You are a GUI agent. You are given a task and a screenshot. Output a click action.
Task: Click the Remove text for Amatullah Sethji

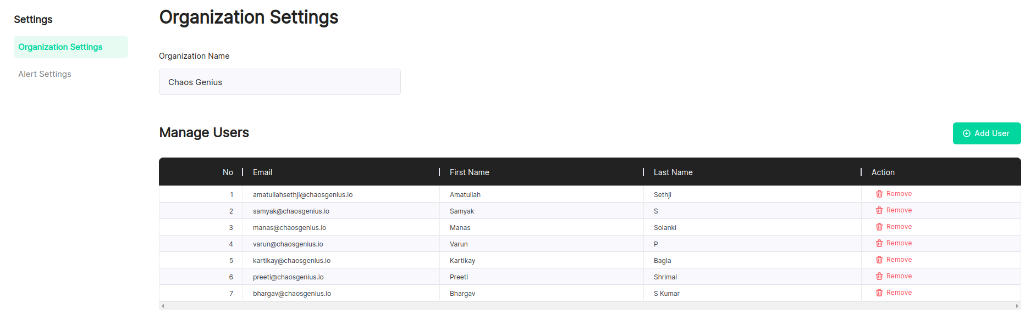[x=899, y=194]
